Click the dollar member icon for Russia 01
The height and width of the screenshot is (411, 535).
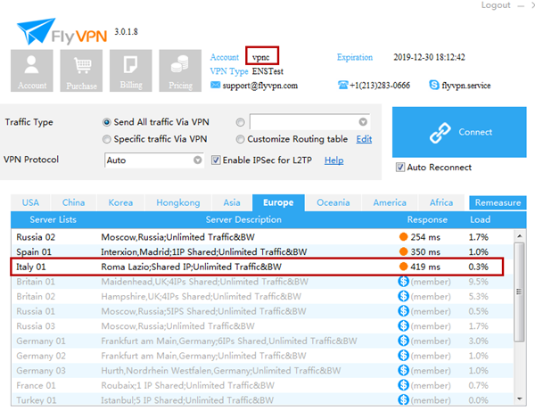(x=403, y=311)
